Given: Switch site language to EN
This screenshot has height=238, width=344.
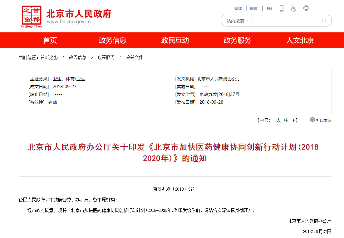Looking at the screenshot, I should pos(269,9).
